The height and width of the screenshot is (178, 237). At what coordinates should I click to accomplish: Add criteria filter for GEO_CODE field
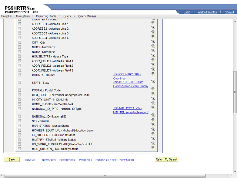tap(153, 94)
